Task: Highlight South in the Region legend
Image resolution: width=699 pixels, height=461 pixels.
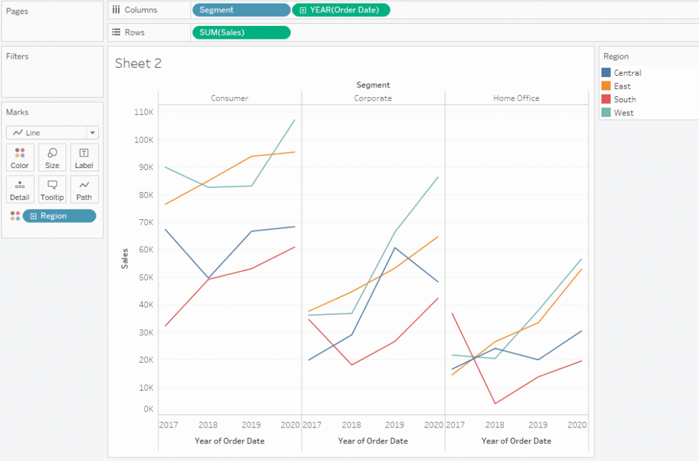Action: click(x=625, y=100)
